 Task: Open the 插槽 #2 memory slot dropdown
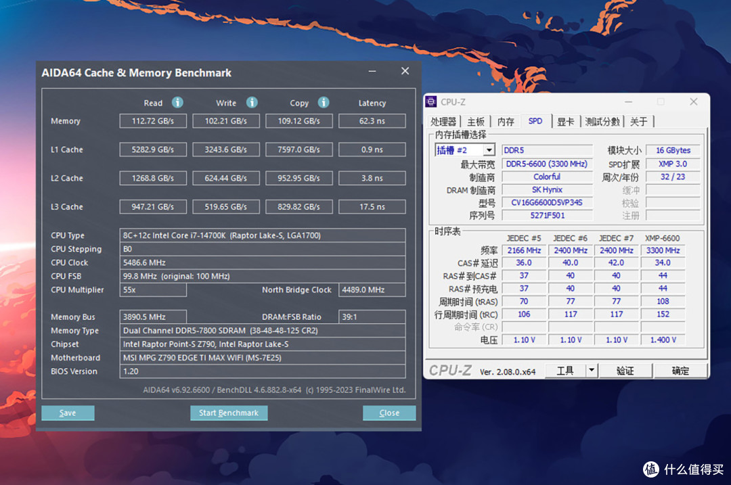[489, 150]
